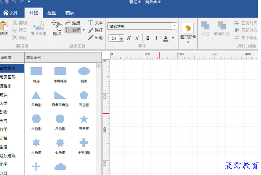Switch to the Start (开始) tab
The height and width of the screenshot is (175, 261).
click(34, 13)
